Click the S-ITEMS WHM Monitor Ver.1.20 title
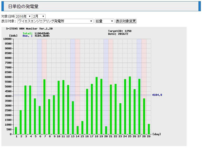Image resolution: width=202 pixels, height=148 pixels. (29, 29)
